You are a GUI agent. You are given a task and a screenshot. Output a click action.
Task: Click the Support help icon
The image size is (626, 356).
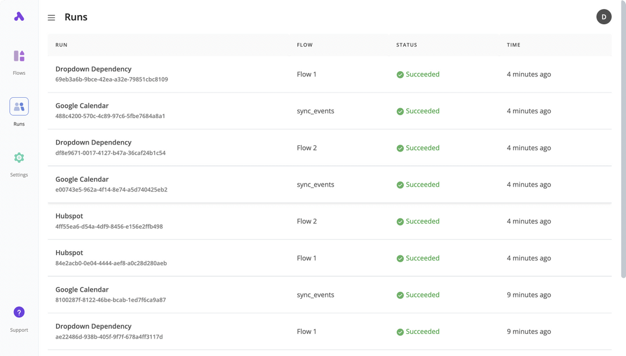point(19,312)
